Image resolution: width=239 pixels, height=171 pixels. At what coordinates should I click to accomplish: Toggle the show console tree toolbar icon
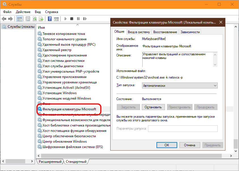[20, 19]
